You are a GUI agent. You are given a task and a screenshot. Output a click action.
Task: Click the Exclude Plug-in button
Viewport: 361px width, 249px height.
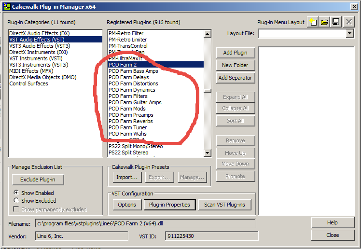pos(38,180)
